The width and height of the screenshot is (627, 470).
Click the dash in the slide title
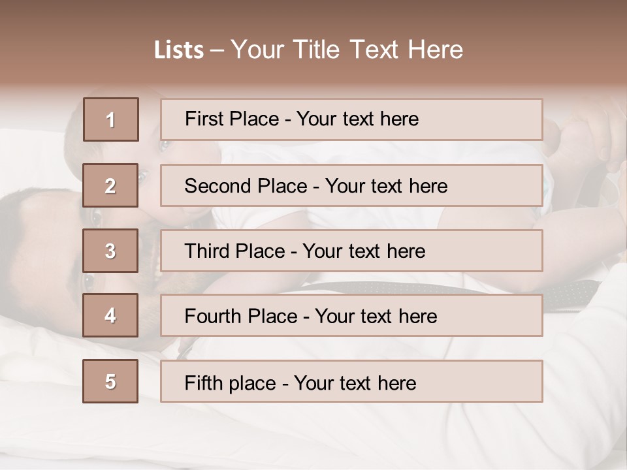tap(217, 50)
